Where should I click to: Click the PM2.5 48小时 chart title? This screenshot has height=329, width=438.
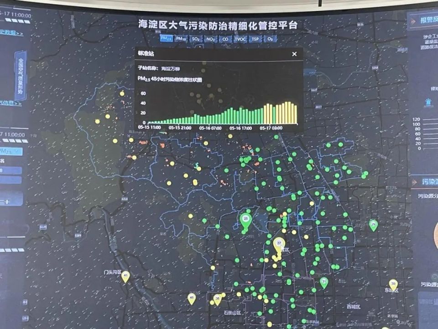(x=170, y=80)
